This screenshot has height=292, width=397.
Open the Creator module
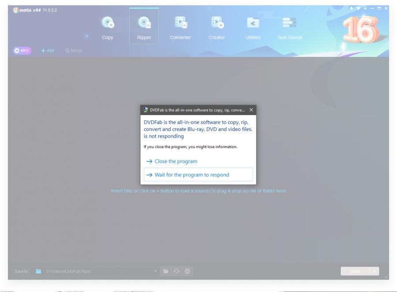pyautogui.click(x=217, y=28)
